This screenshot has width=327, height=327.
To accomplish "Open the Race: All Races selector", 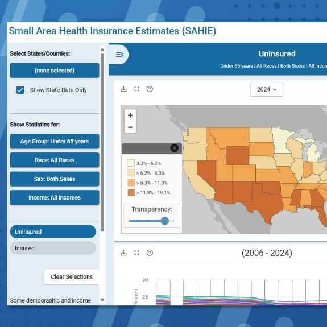I will (55, 160).
